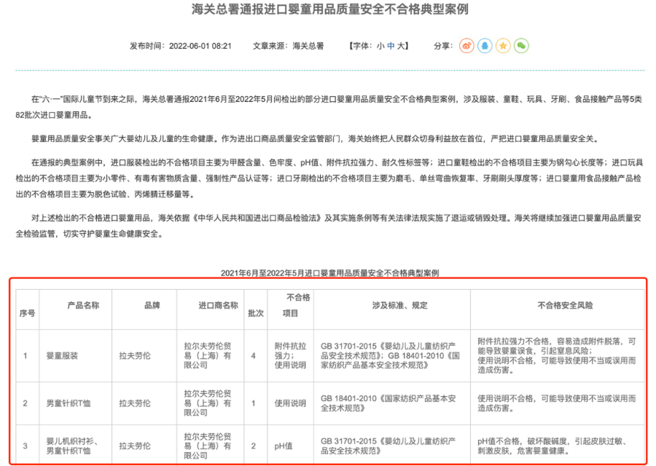The width and height of the screenshot is (656, 466).
Task: Share article to QQ
Action: click(485, 46)
